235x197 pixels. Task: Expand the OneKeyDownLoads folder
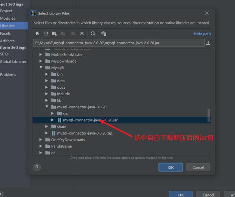40,139
